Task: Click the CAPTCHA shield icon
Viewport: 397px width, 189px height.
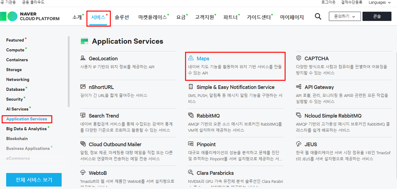Action: coord(299,58)
